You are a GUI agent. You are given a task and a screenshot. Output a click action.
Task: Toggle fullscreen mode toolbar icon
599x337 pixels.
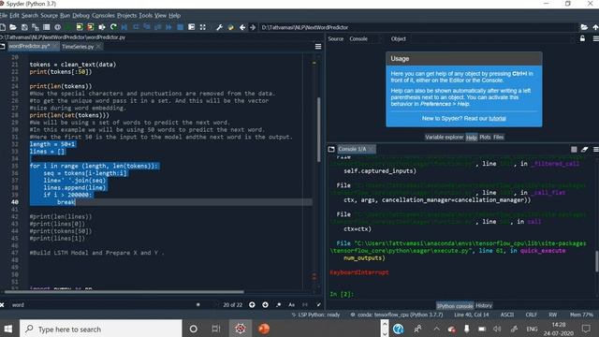click(202, 27)
